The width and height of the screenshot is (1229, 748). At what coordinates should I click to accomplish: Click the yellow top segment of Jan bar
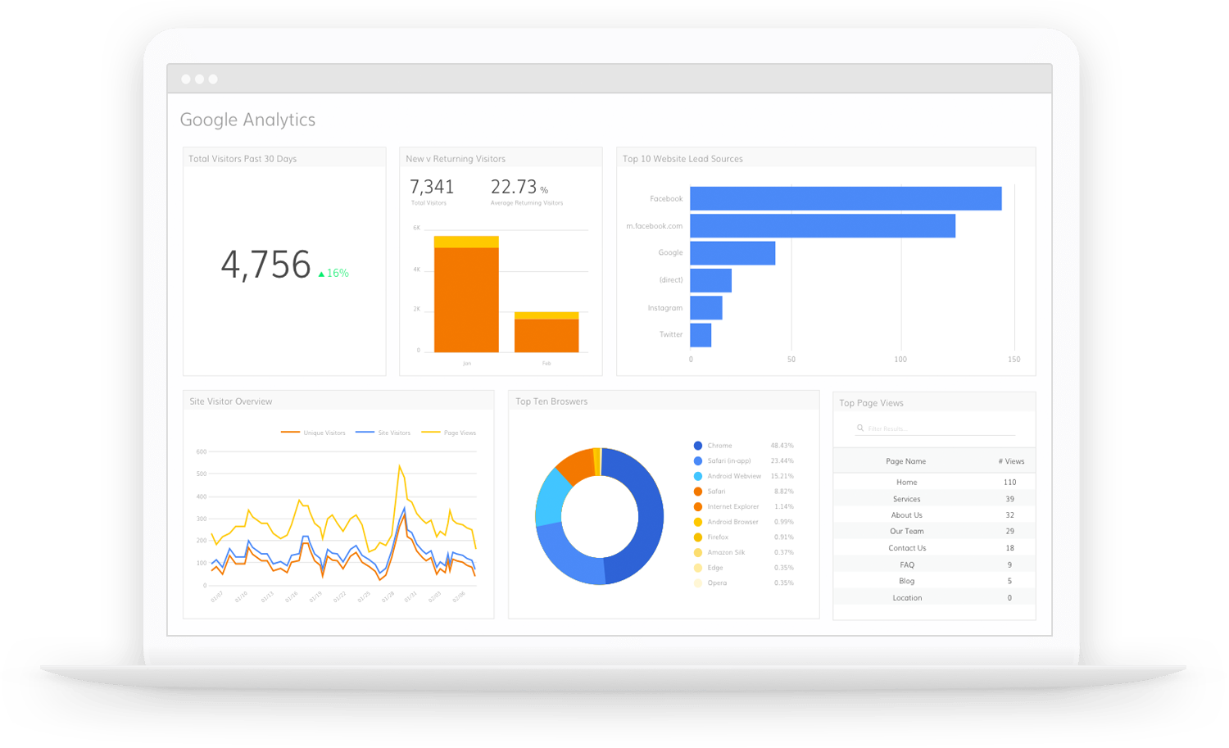click(466, 242)
